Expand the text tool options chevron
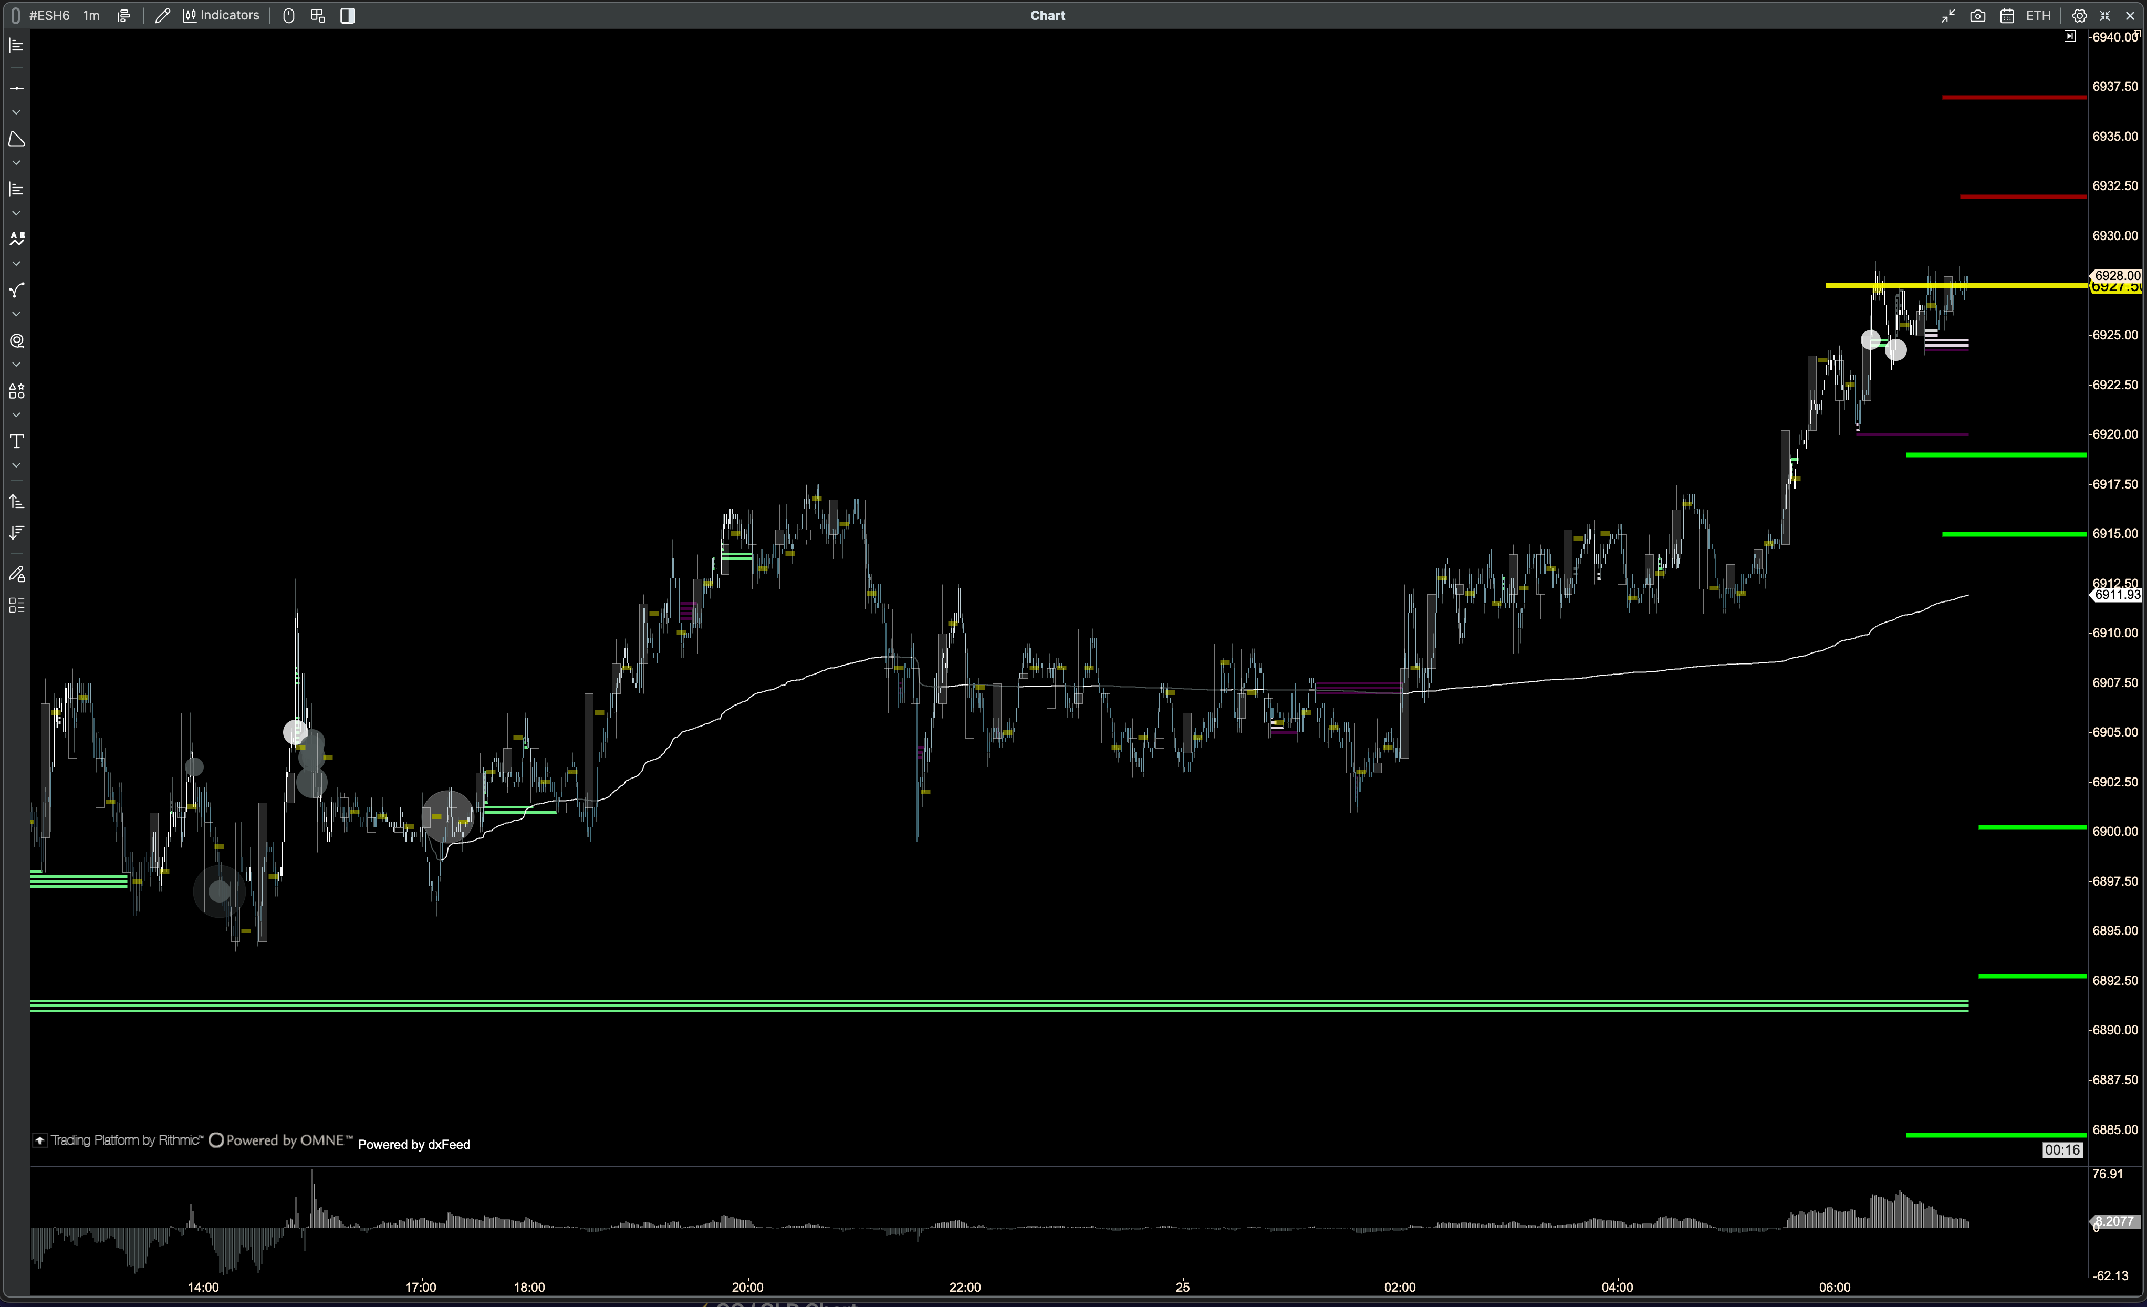 (17, 466)
